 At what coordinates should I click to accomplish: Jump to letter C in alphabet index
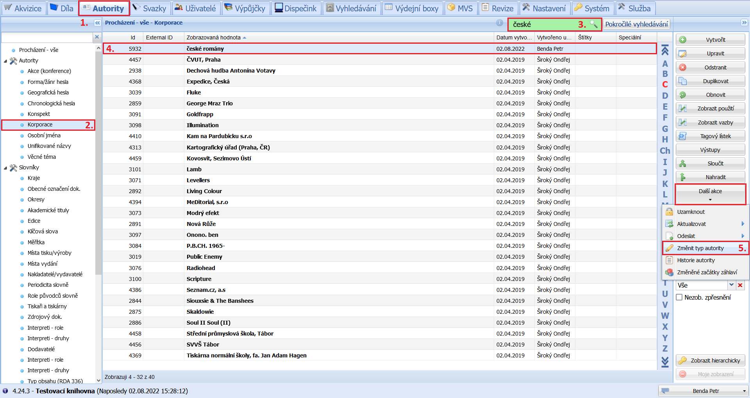(x=665, y=84)
